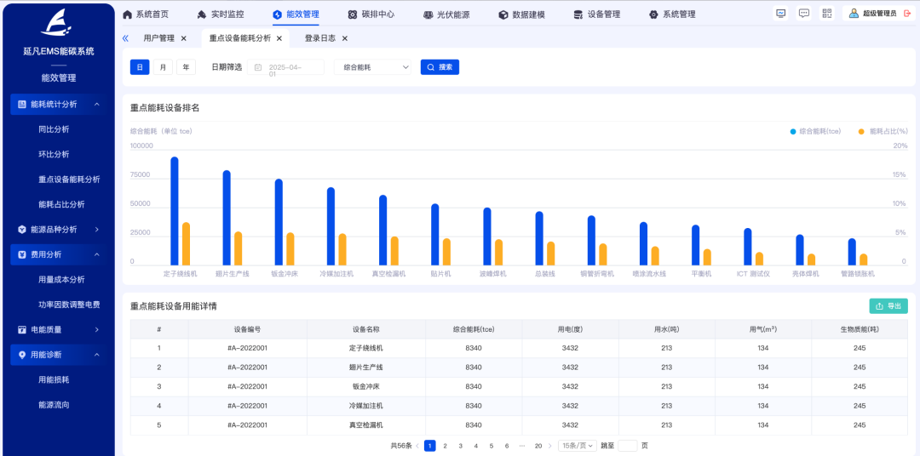The image size is (920, 456).
Task: Click the 系统首页 home icon
Action: (x=128, y=14)
